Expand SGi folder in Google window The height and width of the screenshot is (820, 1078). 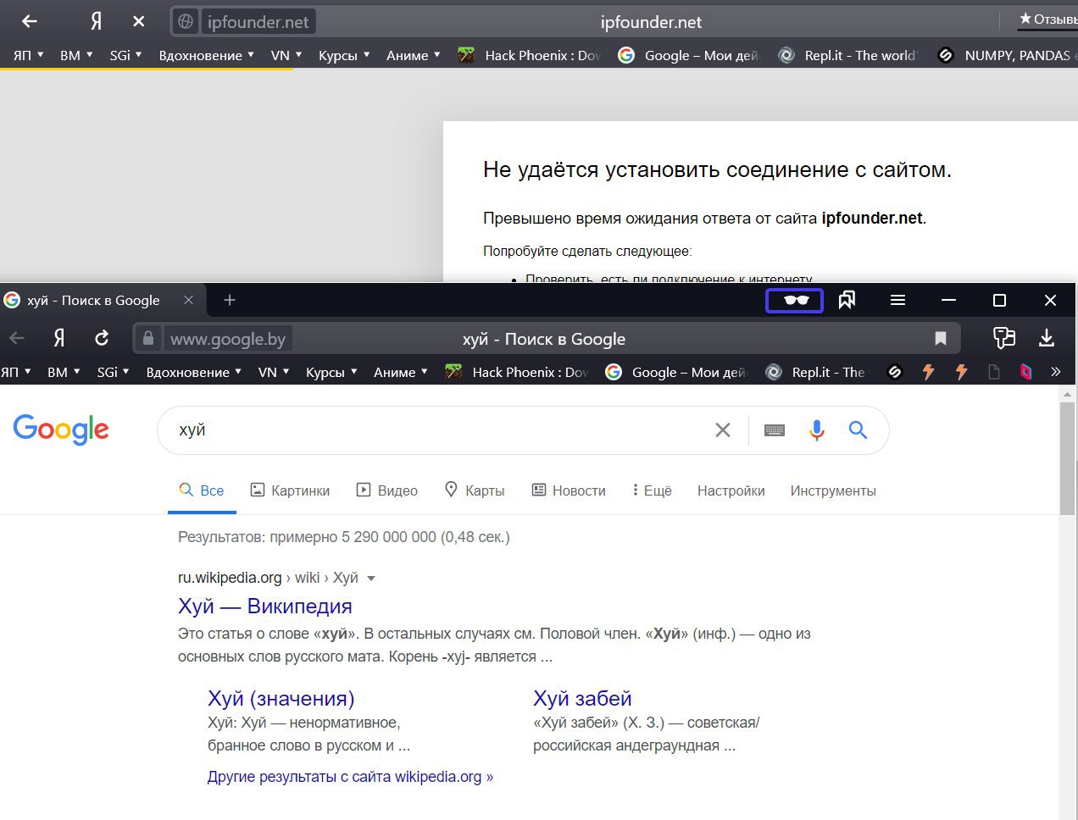point(113,372)
